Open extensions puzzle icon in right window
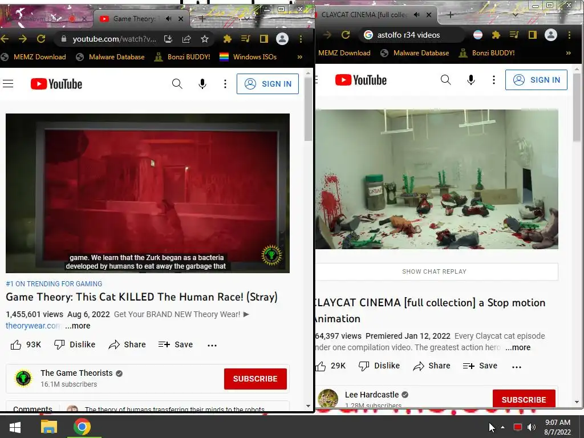Viewport: 584px width, 438px height. coord(496,35)
